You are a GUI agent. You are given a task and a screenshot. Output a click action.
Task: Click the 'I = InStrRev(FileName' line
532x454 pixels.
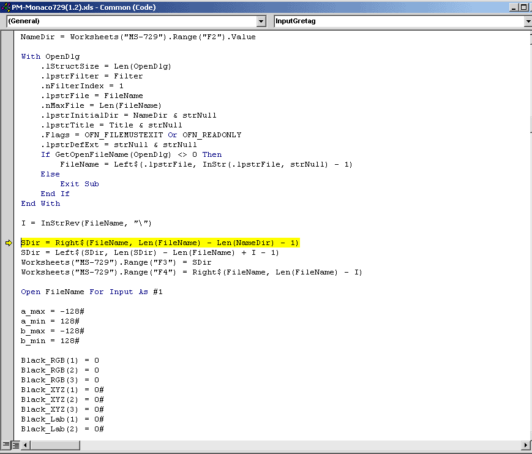pos(86,224)
